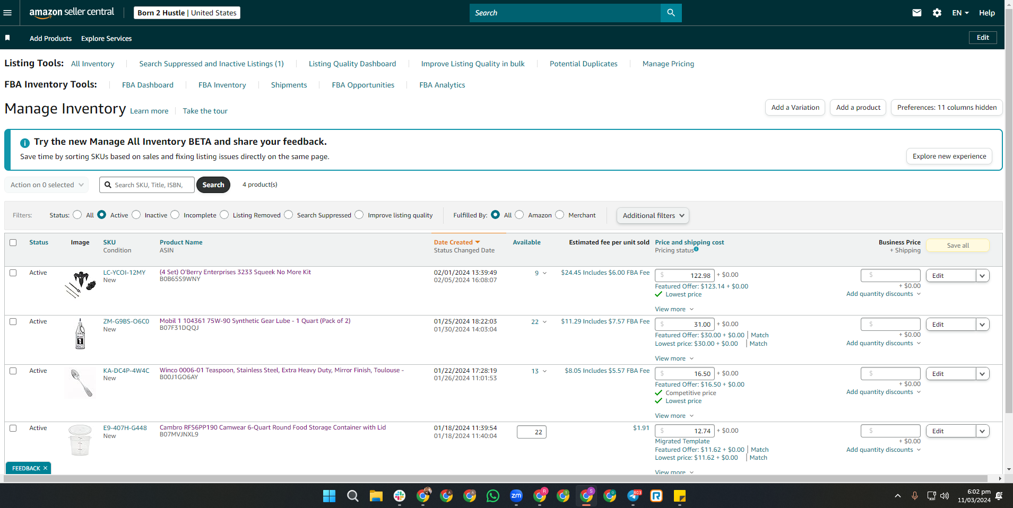Click the volume speaker icon in tray
The width and height of the screenshot is (1013, 508).
tap(945, 496)
